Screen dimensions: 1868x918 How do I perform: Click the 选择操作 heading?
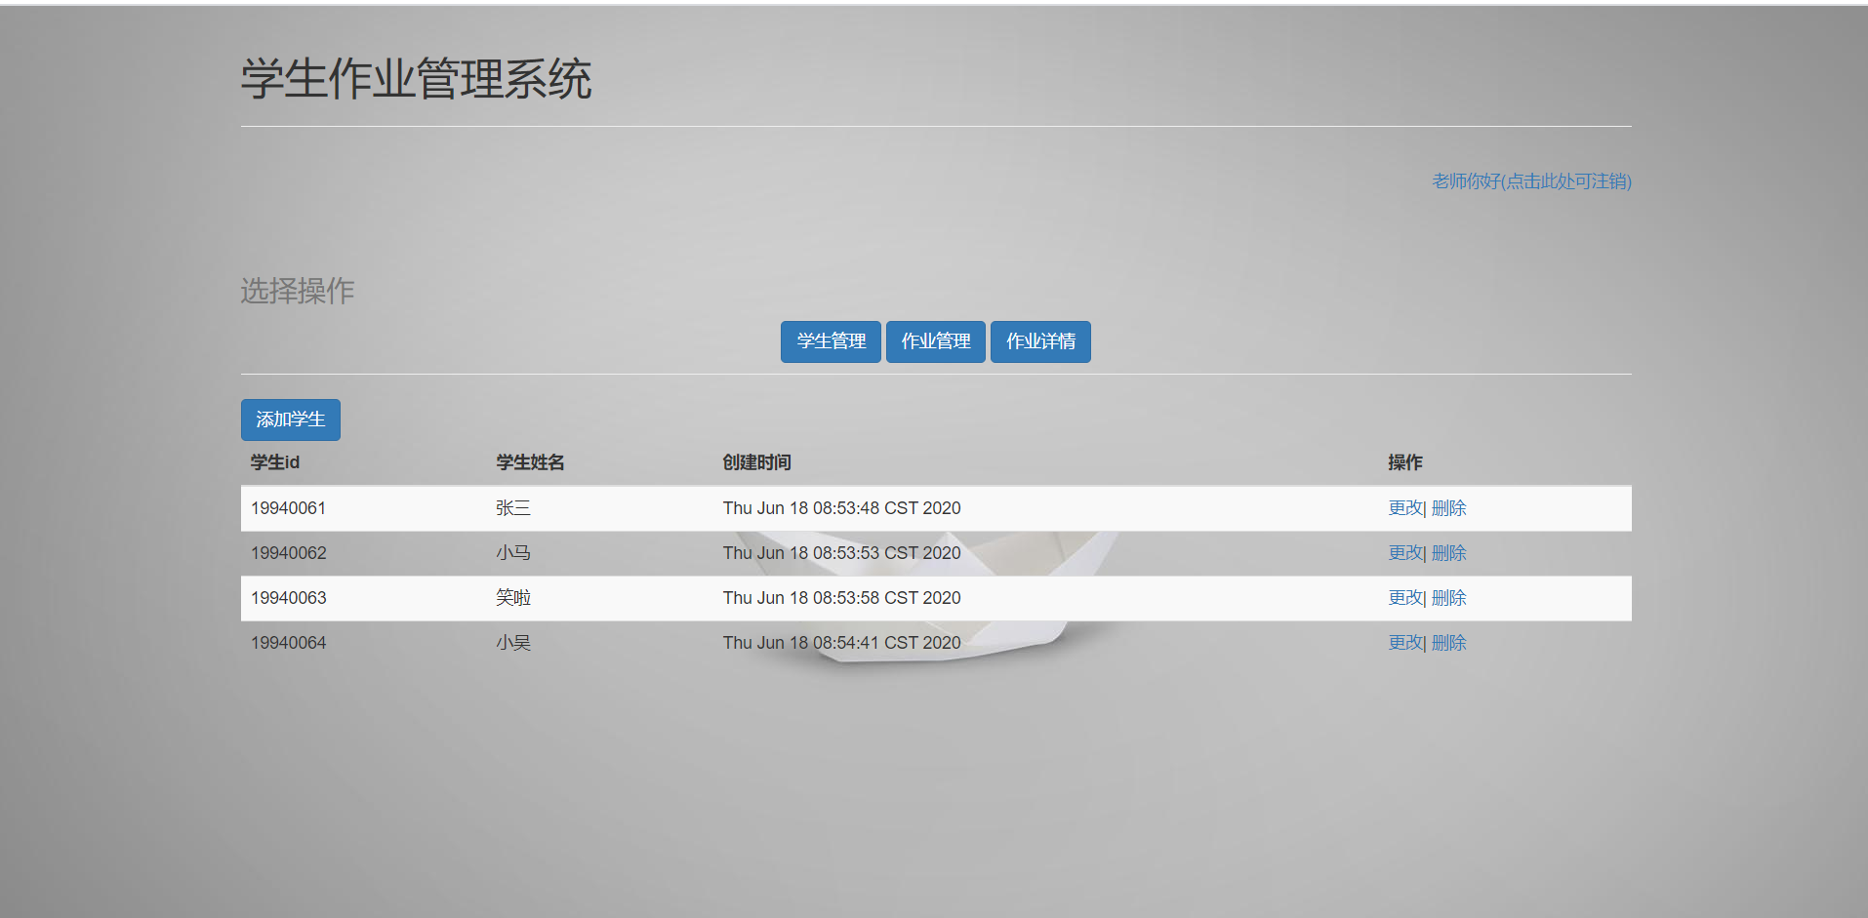coord(298,291)
